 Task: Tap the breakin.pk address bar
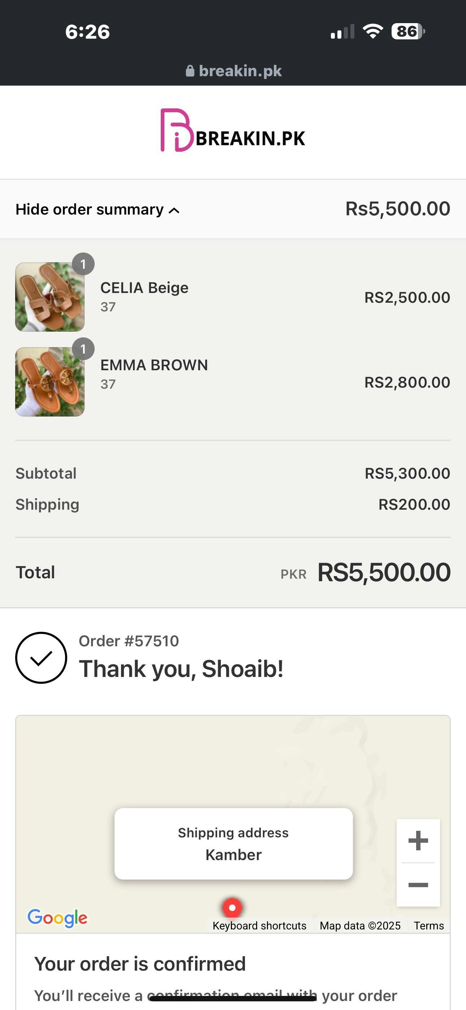coord(240,71)
